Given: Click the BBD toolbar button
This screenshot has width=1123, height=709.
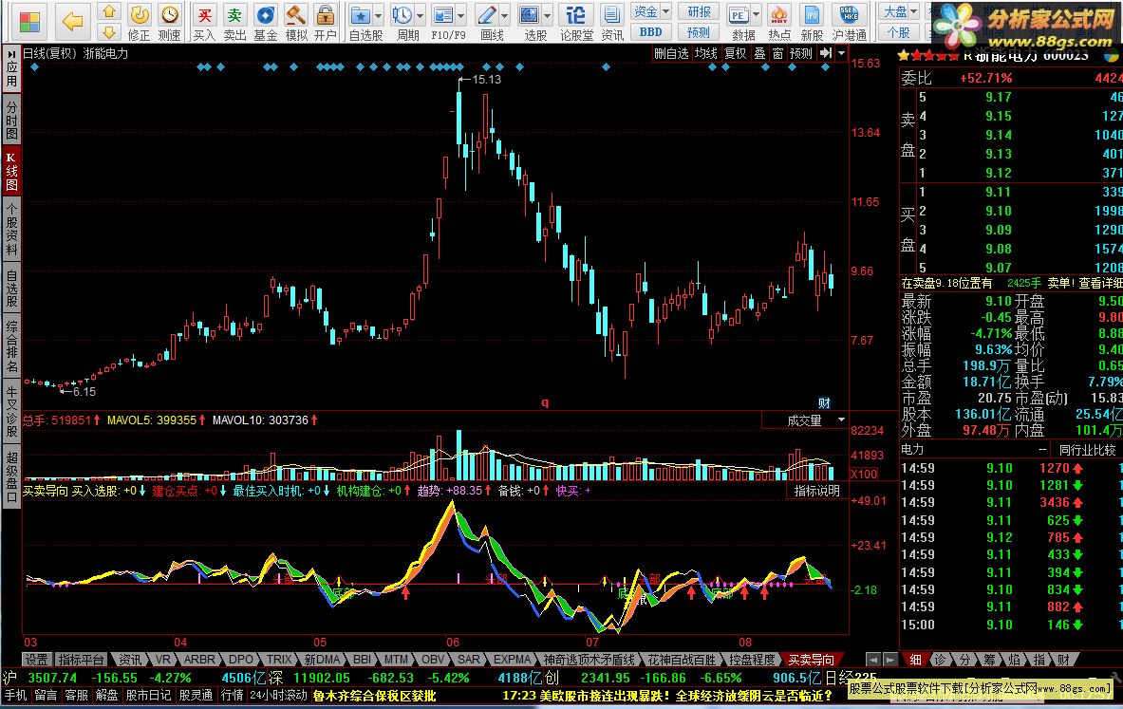Looking at the screenshot, I should click(x=650, y=32).
